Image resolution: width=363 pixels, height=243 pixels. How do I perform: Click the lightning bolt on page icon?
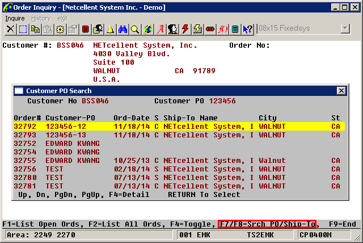tap(197, 29)
